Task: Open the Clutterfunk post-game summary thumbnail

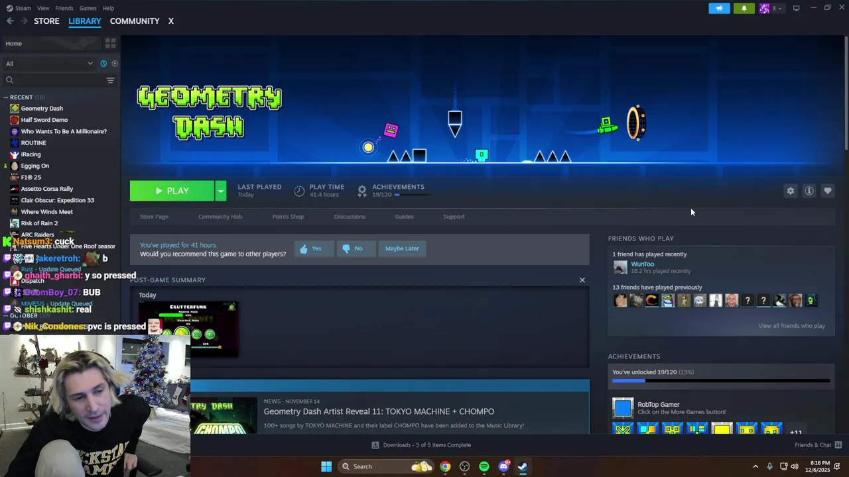Action: tap(188, 329)
